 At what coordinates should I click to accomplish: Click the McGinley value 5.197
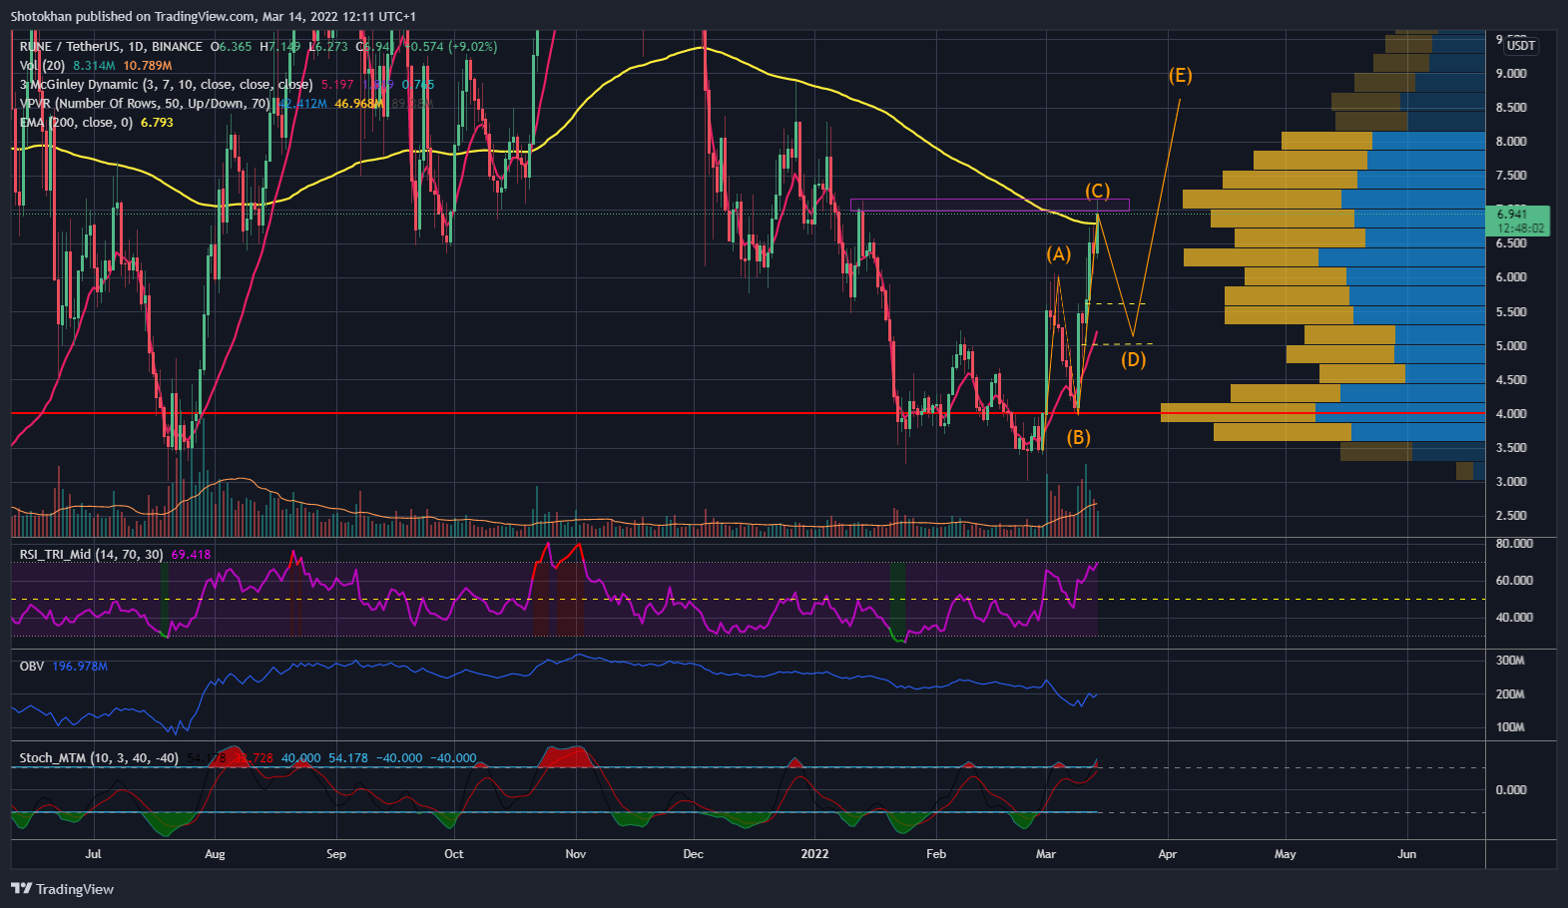click(337, 85)
